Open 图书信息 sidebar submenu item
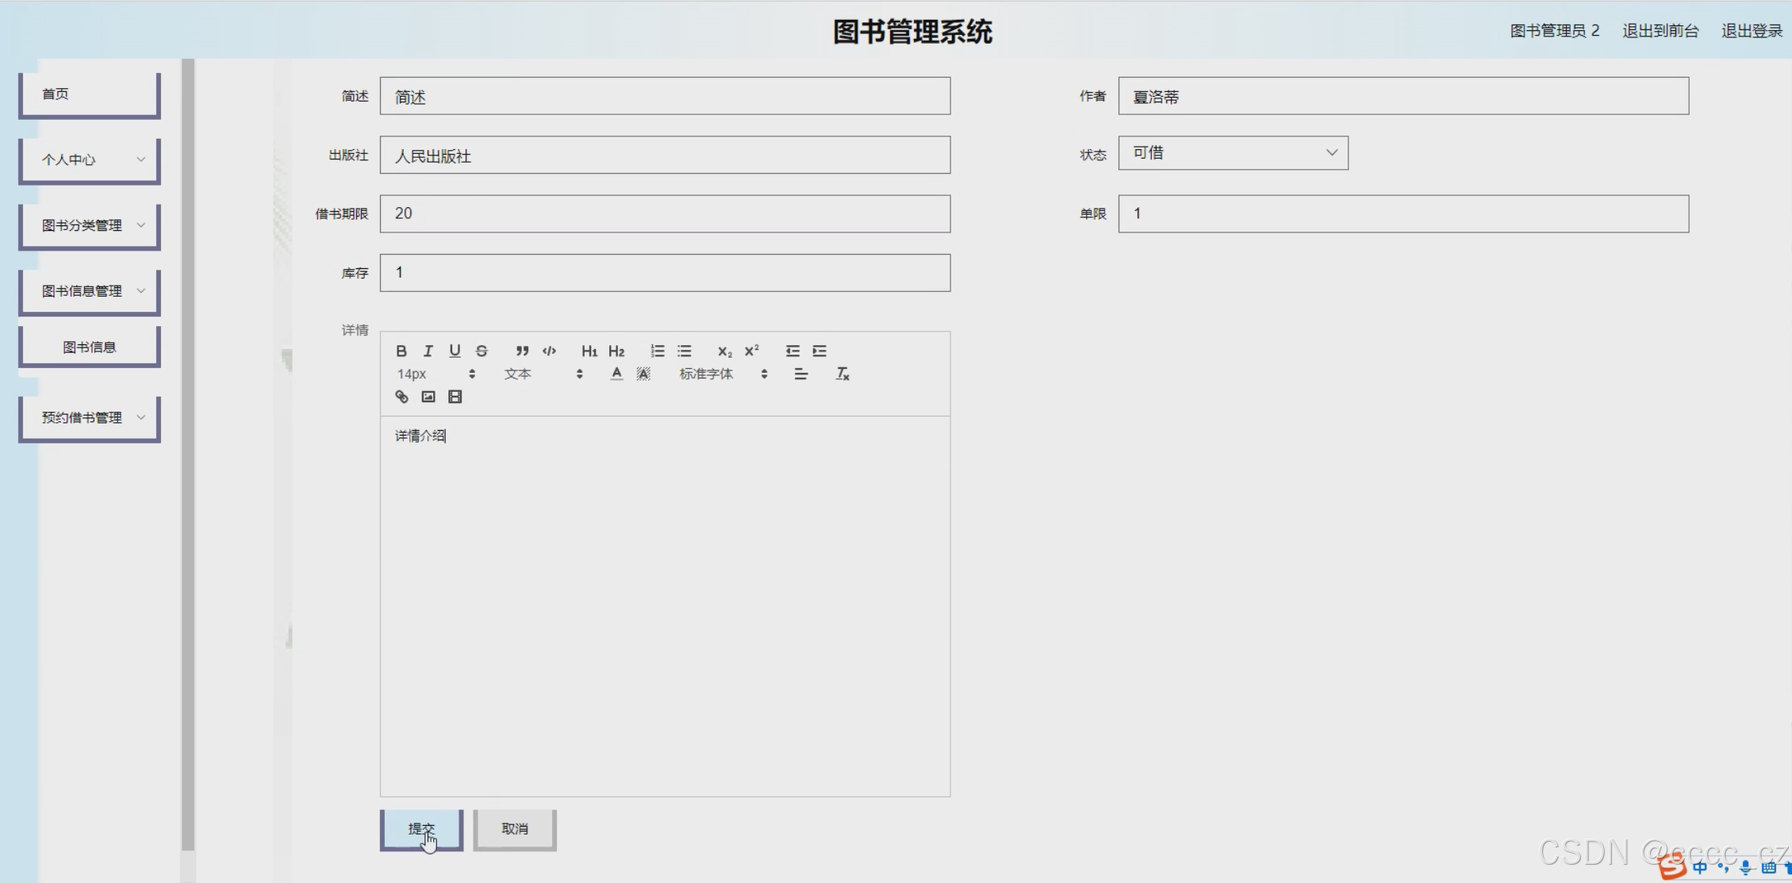1792x883 pixels. (90, 347)
